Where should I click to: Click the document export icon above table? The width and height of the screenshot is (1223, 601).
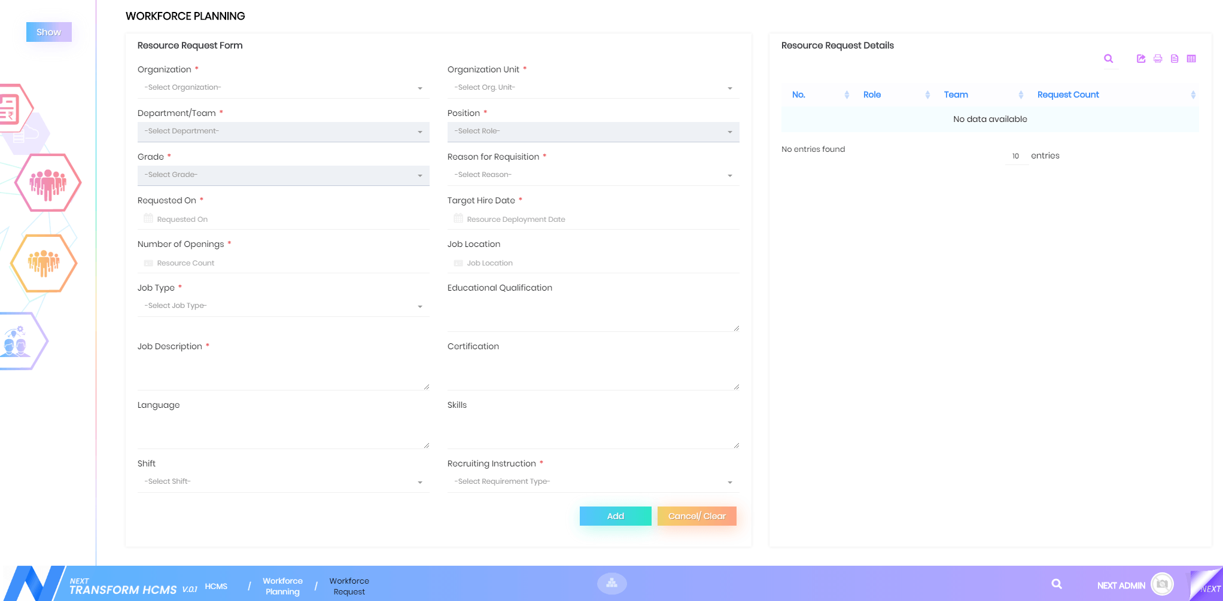(x=1175, y=59)
